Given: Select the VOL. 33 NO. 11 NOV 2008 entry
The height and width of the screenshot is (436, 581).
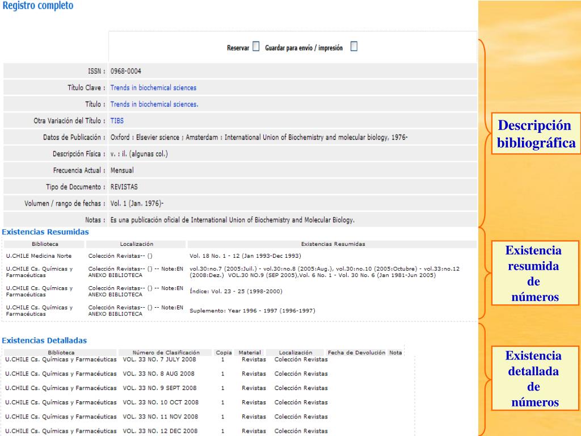Looking at the screenshot, I should pyautogui.click(x=161, y=417).
